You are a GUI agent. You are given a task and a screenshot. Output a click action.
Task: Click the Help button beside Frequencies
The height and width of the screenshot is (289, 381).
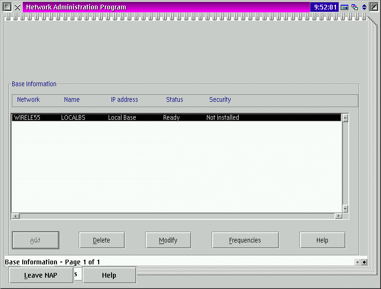[x=322, y=240]
